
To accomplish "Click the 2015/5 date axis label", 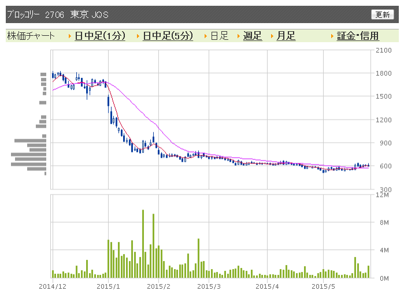I will coord(323,286).
